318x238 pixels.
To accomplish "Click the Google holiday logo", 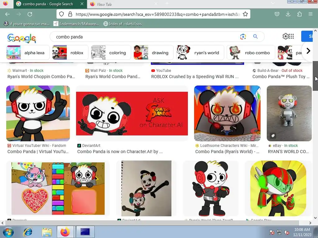I will (x=22, y=38).
